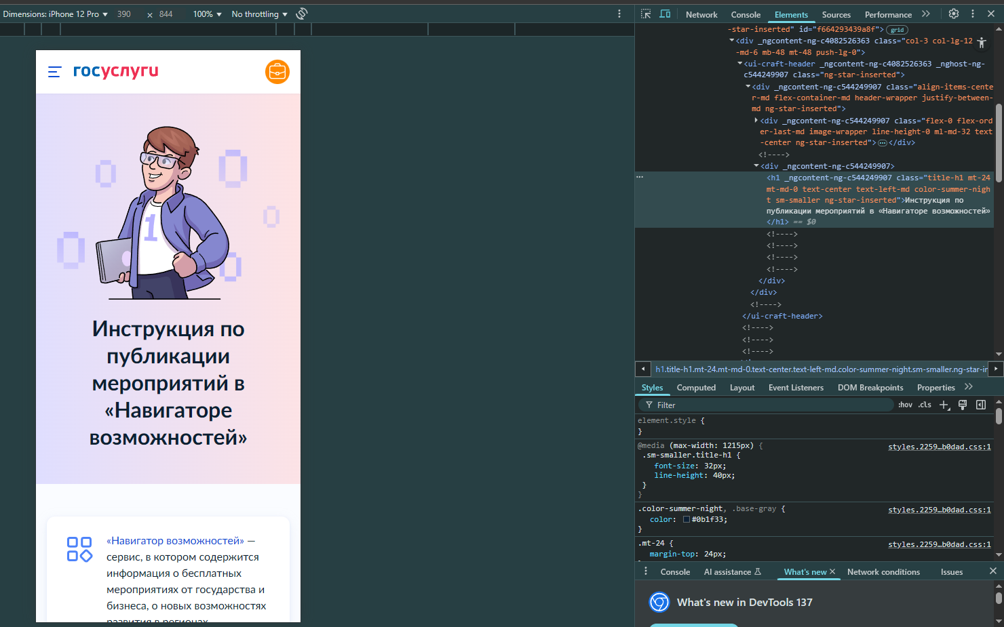1004x627 pixels.
Task: Collapse the div above the h1
Action: click(x=756, y=166)
